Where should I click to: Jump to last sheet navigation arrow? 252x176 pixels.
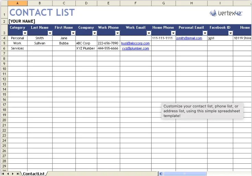pos(18,174)
